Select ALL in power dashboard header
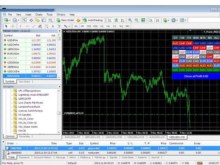 coord(216,38)
